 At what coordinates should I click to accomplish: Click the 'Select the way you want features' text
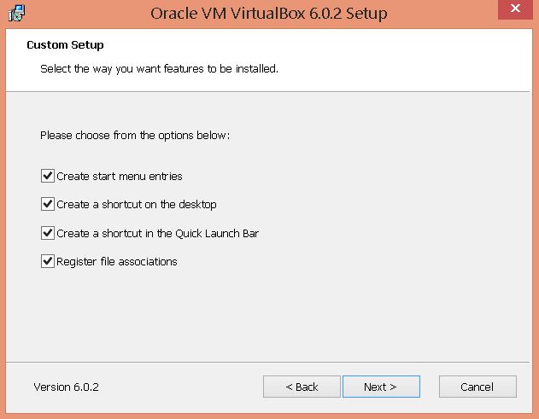click(159, 68)
